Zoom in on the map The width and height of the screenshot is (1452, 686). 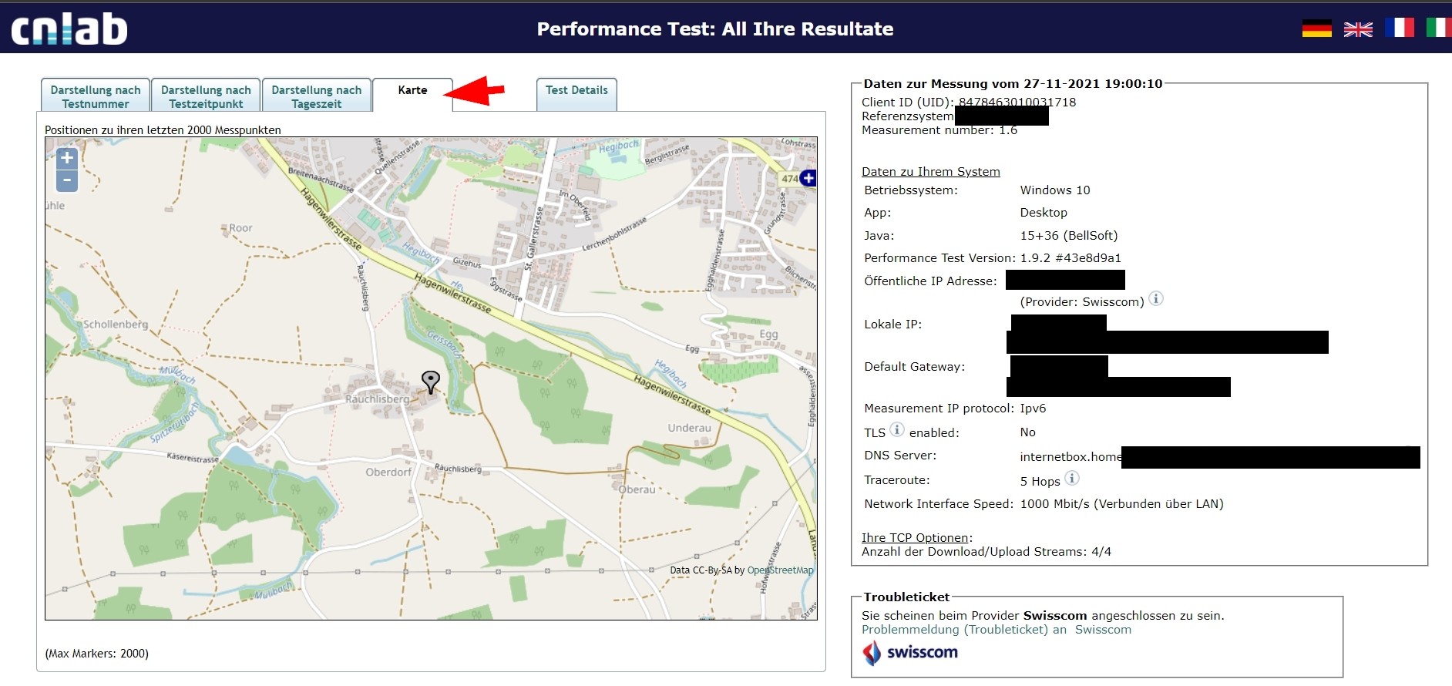coord(67,158)
